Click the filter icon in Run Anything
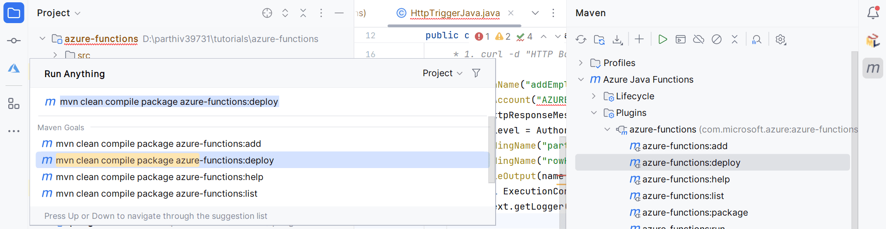 [476, 73]
